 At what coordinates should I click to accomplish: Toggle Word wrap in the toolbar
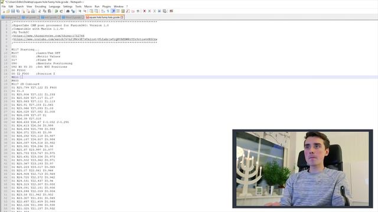(103, 11)
